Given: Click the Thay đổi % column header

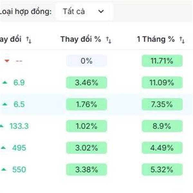Looking at the screenshot, I should 81,39.
